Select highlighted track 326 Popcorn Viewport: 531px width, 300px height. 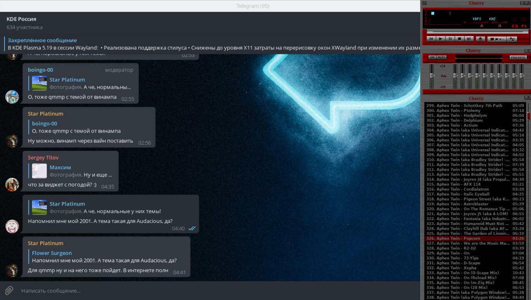(475, 238)
